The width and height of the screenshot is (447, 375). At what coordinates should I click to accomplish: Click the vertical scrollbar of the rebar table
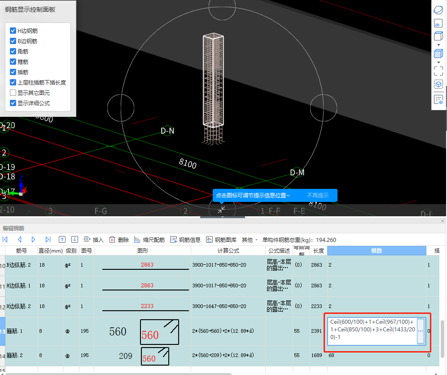(442, 339)
